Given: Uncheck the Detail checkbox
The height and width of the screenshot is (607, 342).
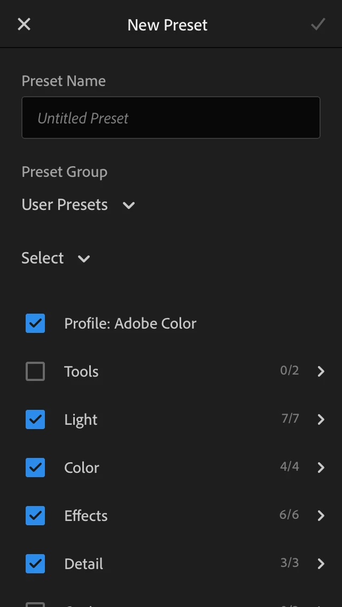Looking at the screenshot, I should (35, 564).
